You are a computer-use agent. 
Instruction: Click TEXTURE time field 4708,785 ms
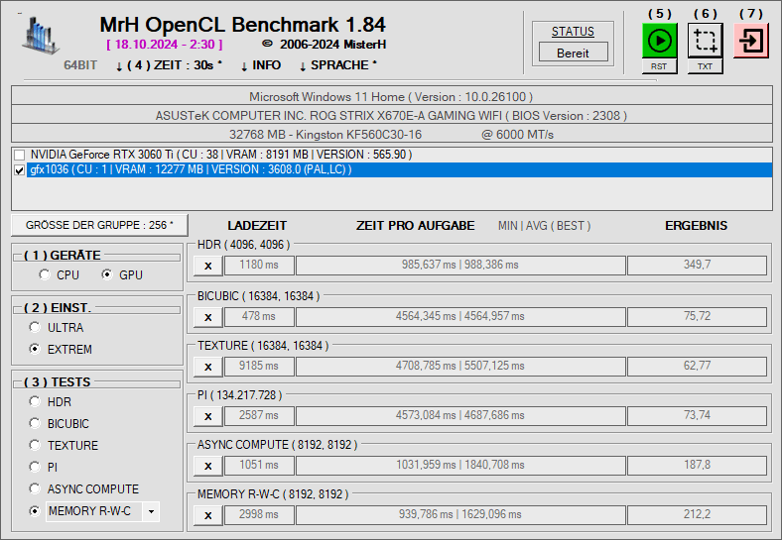[x=460, y=367]
